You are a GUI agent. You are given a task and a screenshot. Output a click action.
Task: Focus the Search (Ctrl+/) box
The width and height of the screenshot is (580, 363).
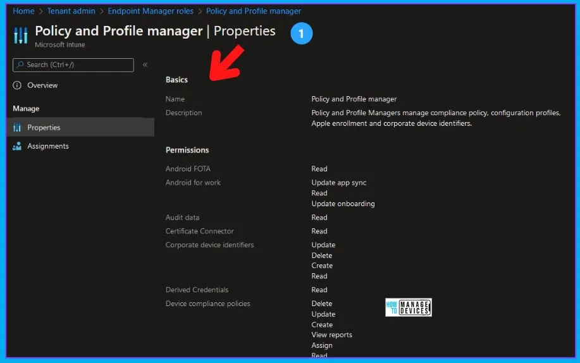73,65
